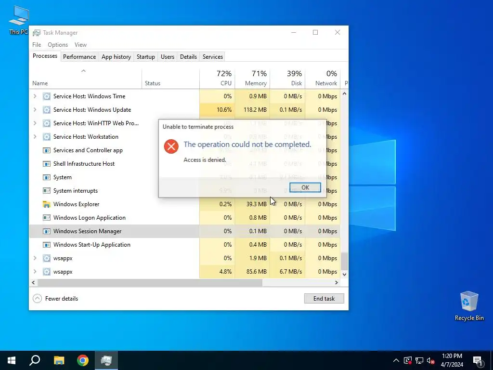The height and width of the screenshot is (370, 493).
Task: Click the Service Host: Workstation gear icon
Action: click(x=47, y=137)
